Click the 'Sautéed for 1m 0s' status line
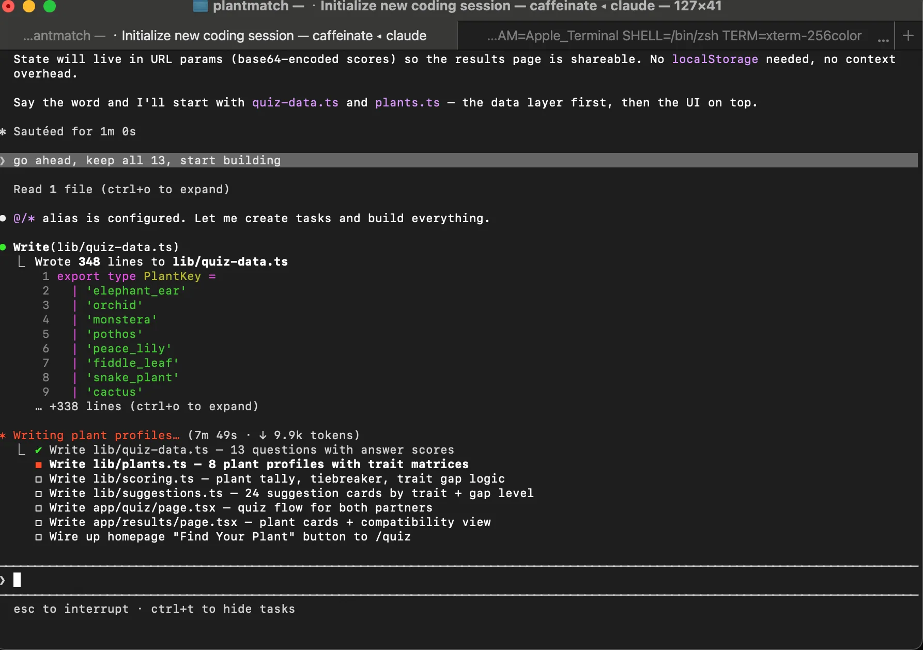Screen dimensions: 923x650 74,132
